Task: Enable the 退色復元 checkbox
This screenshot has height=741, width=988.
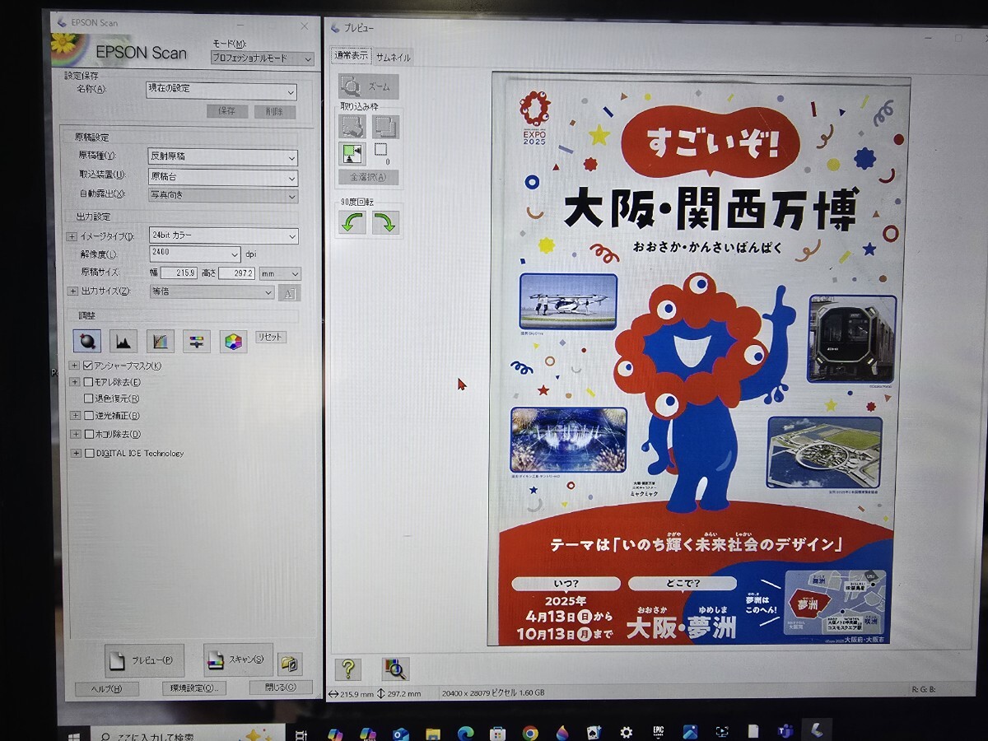Action: pyautogui.click(x=88, y=398)
